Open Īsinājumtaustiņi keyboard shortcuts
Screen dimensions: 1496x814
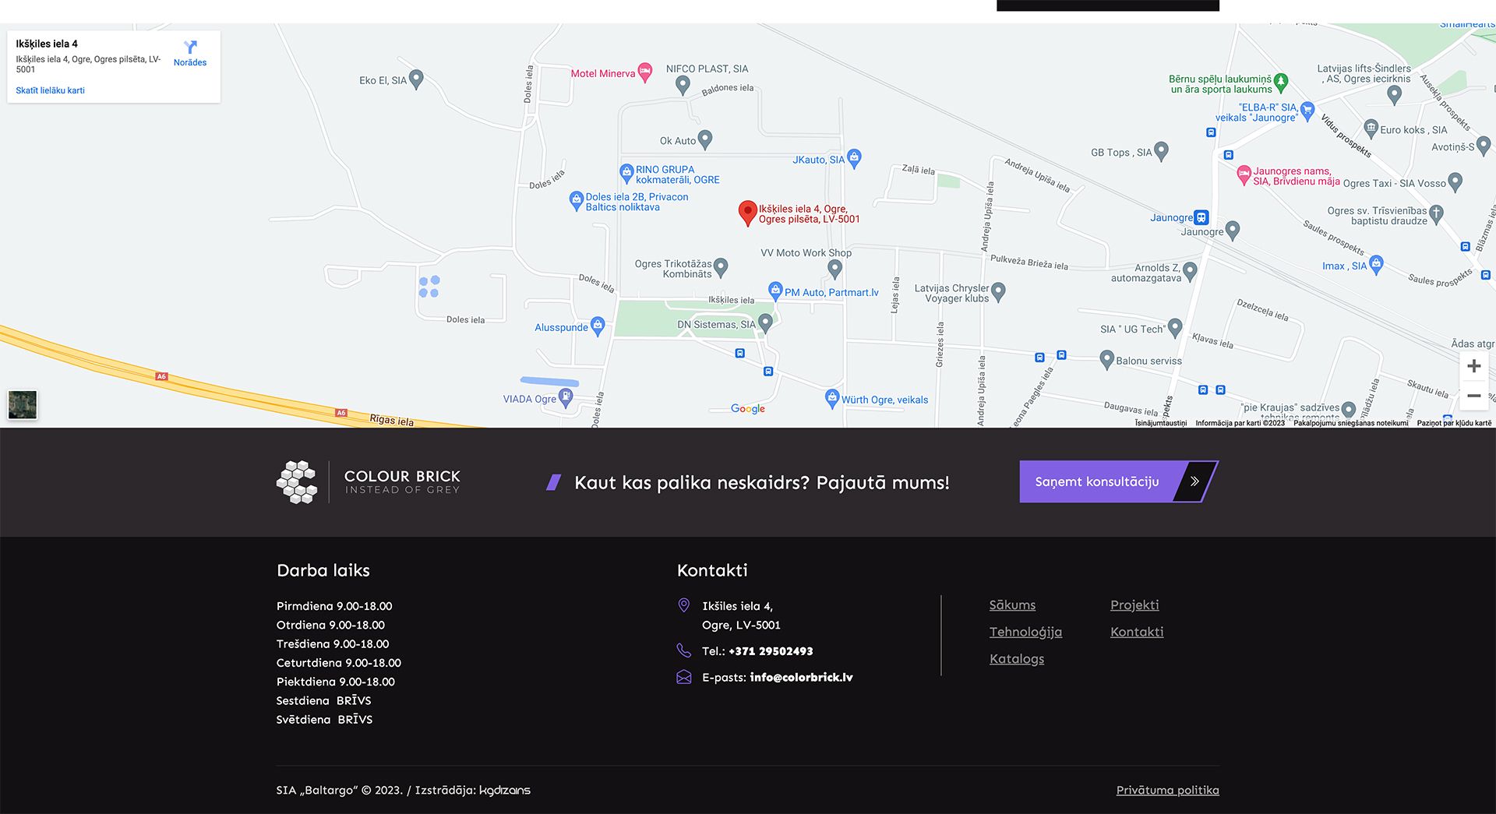(1161, 423)
